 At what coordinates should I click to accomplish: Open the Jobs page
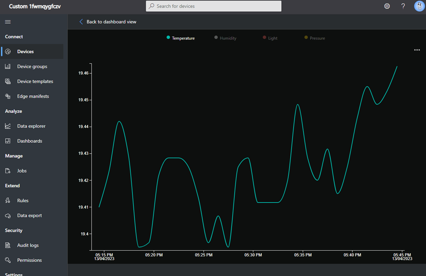click(x=22, y=171)
